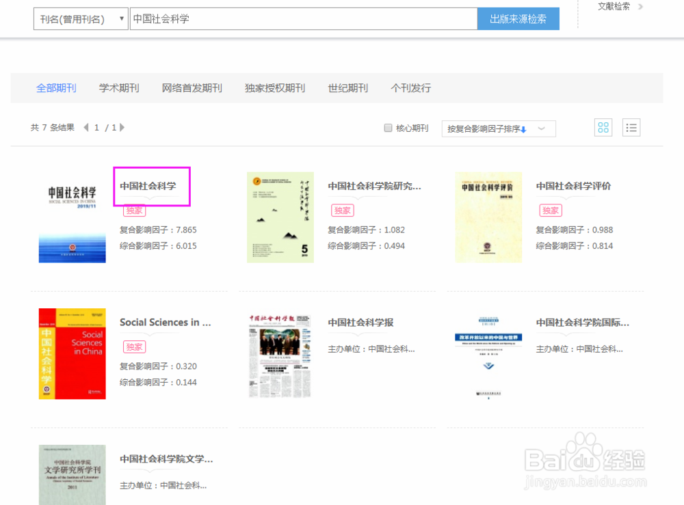Switch to list view icon
The height and width of the screenshot is (505, 684).
point(631,128)
